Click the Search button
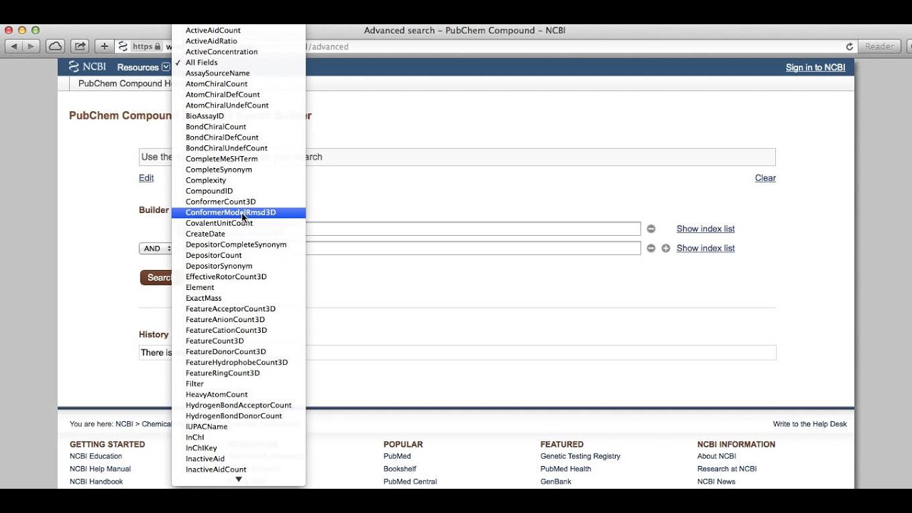This screenshot has width=912, height=513. 156,278
